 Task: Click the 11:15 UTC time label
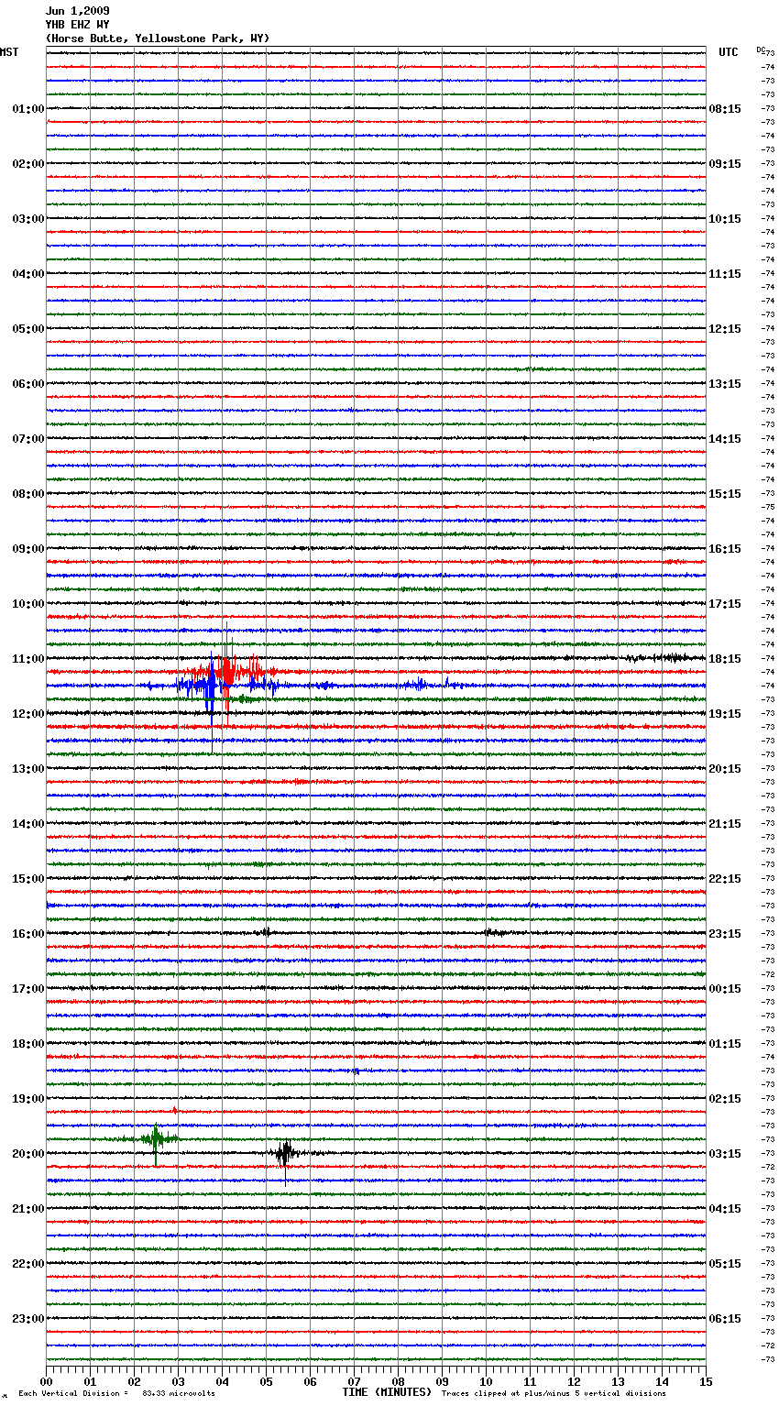coord(725,274)
